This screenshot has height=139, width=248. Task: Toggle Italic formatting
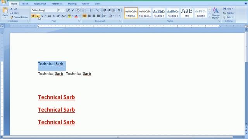click(x=38, y=16)
